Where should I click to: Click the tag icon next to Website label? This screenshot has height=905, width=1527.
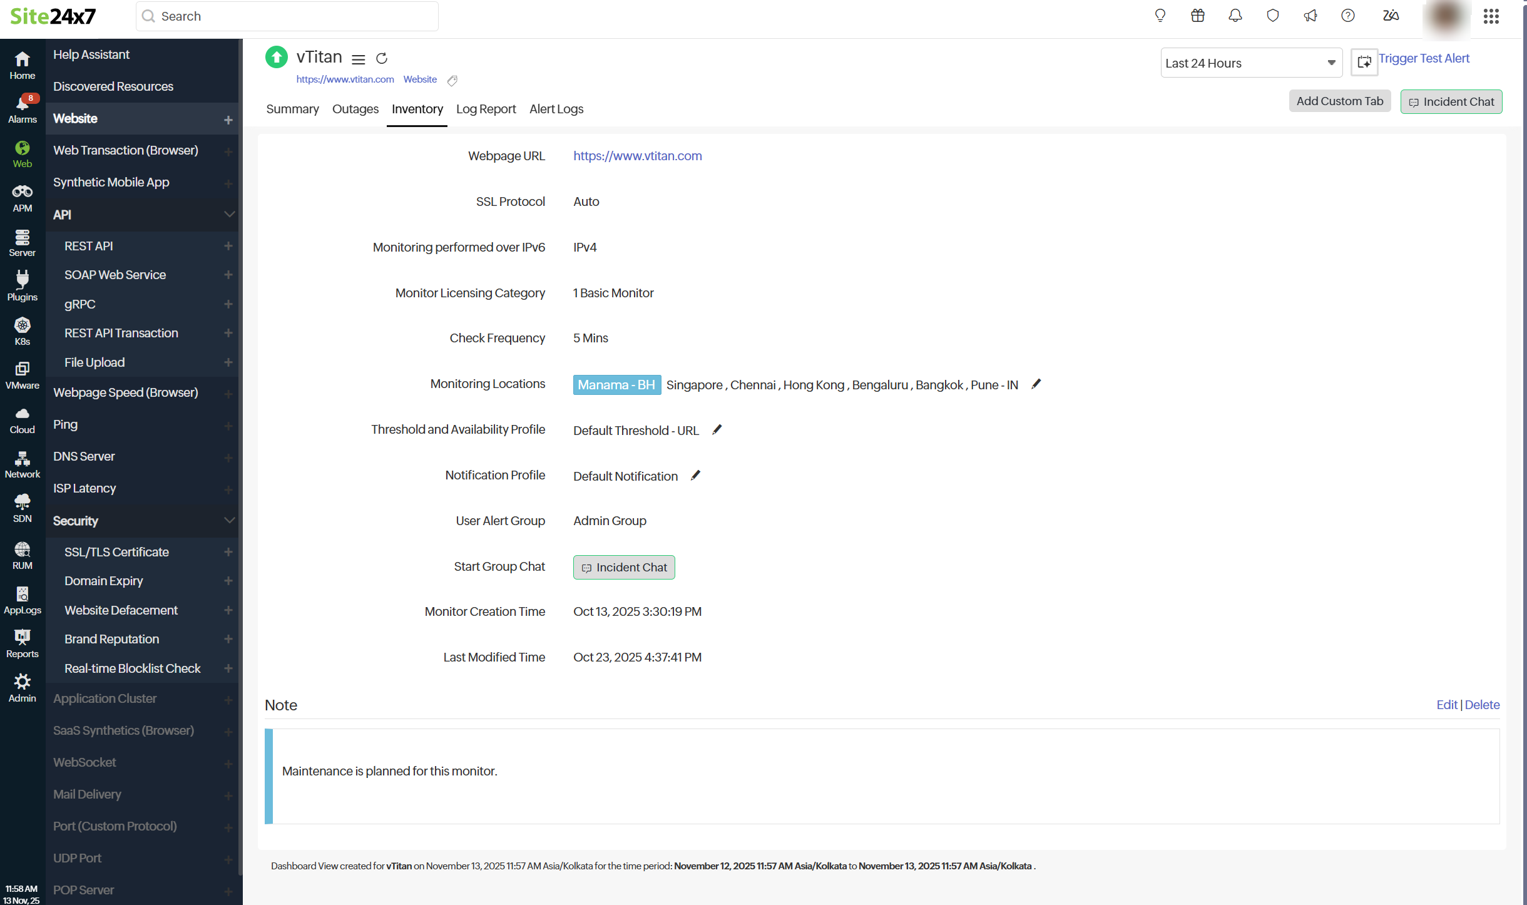[x=452, y=80]
